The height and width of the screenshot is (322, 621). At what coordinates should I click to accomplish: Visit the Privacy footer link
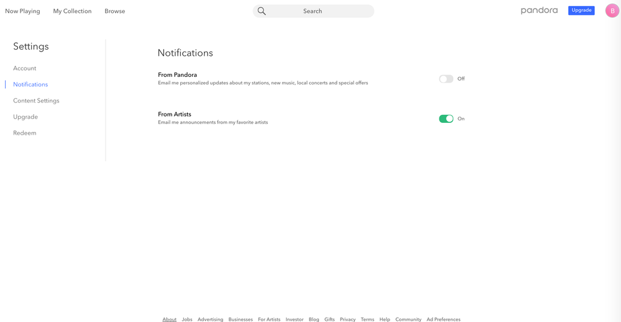tap(347, 319)
